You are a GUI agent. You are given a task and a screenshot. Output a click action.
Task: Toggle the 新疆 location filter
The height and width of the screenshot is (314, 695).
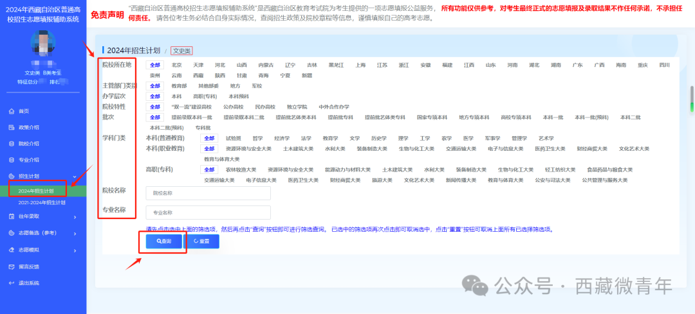pyautogui.click(x=307, y=76)
